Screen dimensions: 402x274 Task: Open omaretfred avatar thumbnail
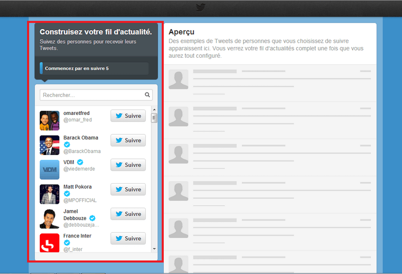point(49,120)
